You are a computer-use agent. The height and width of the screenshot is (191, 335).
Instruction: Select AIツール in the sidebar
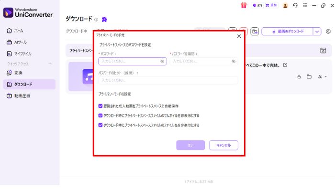point(20,42)
